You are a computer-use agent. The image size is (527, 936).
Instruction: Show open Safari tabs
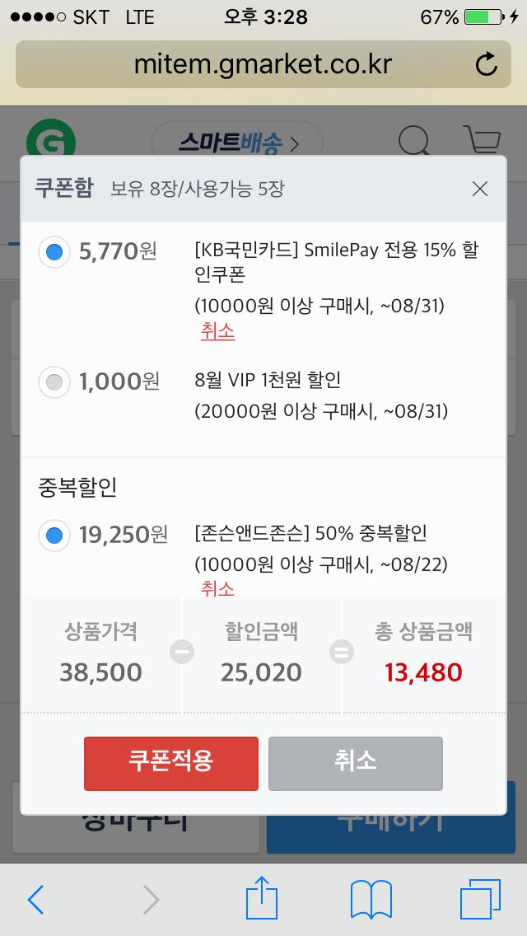[480, 899]
